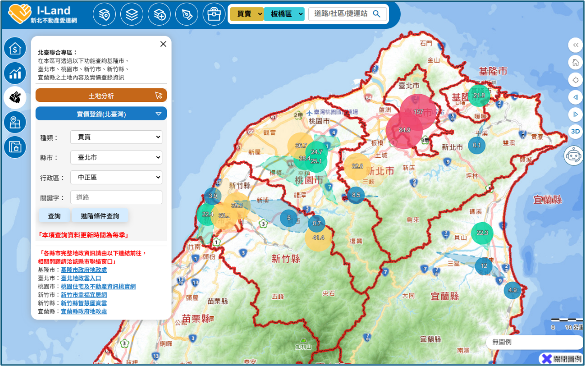Collapse the right toolbar with double chevron

575,45
